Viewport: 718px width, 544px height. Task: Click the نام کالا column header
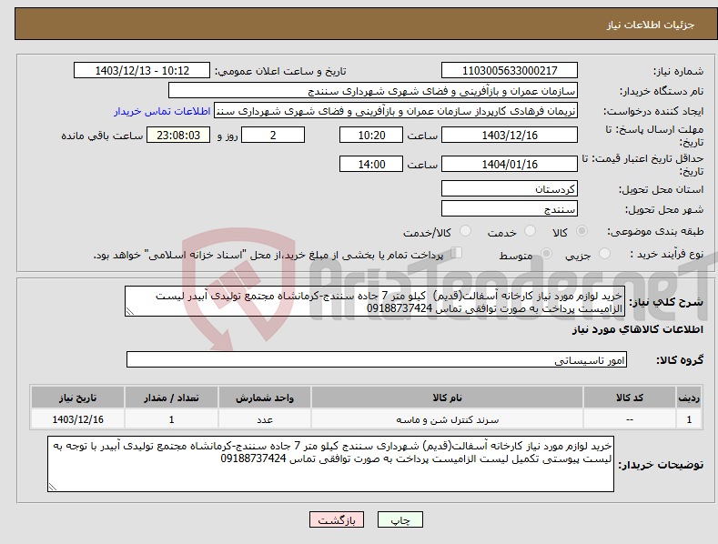pos(447,398)
